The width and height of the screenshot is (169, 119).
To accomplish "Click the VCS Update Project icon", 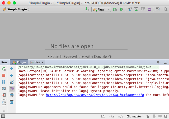I will (x=130, y=10).
